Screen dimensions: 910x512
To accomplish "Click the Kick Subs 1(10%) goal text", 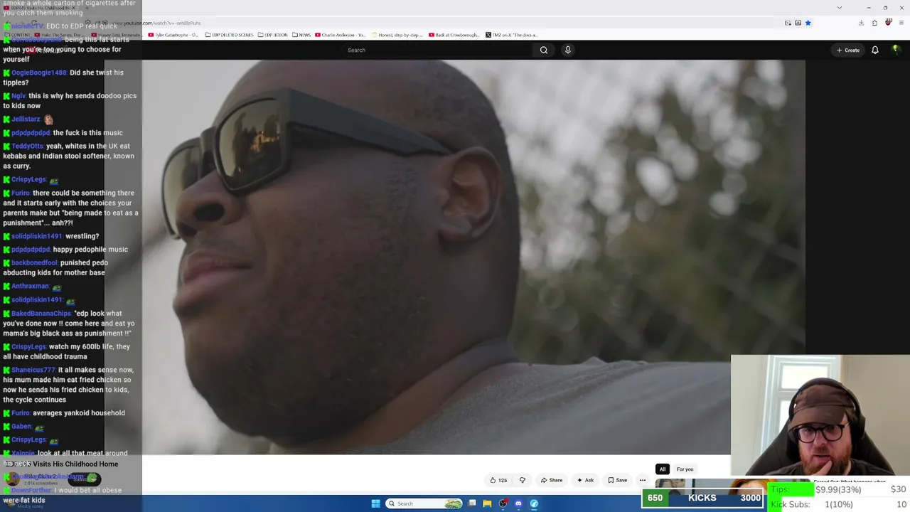I will [838, 504].
